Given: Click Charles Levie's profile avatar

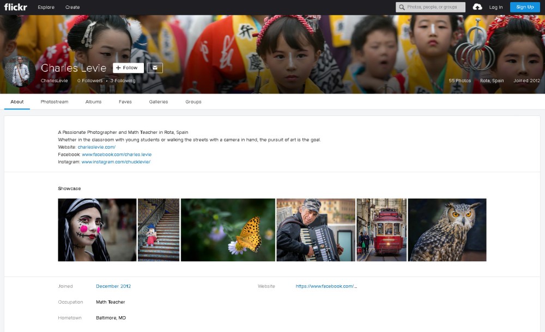Looking at the screenshot, I should click(x=20, y=71).
